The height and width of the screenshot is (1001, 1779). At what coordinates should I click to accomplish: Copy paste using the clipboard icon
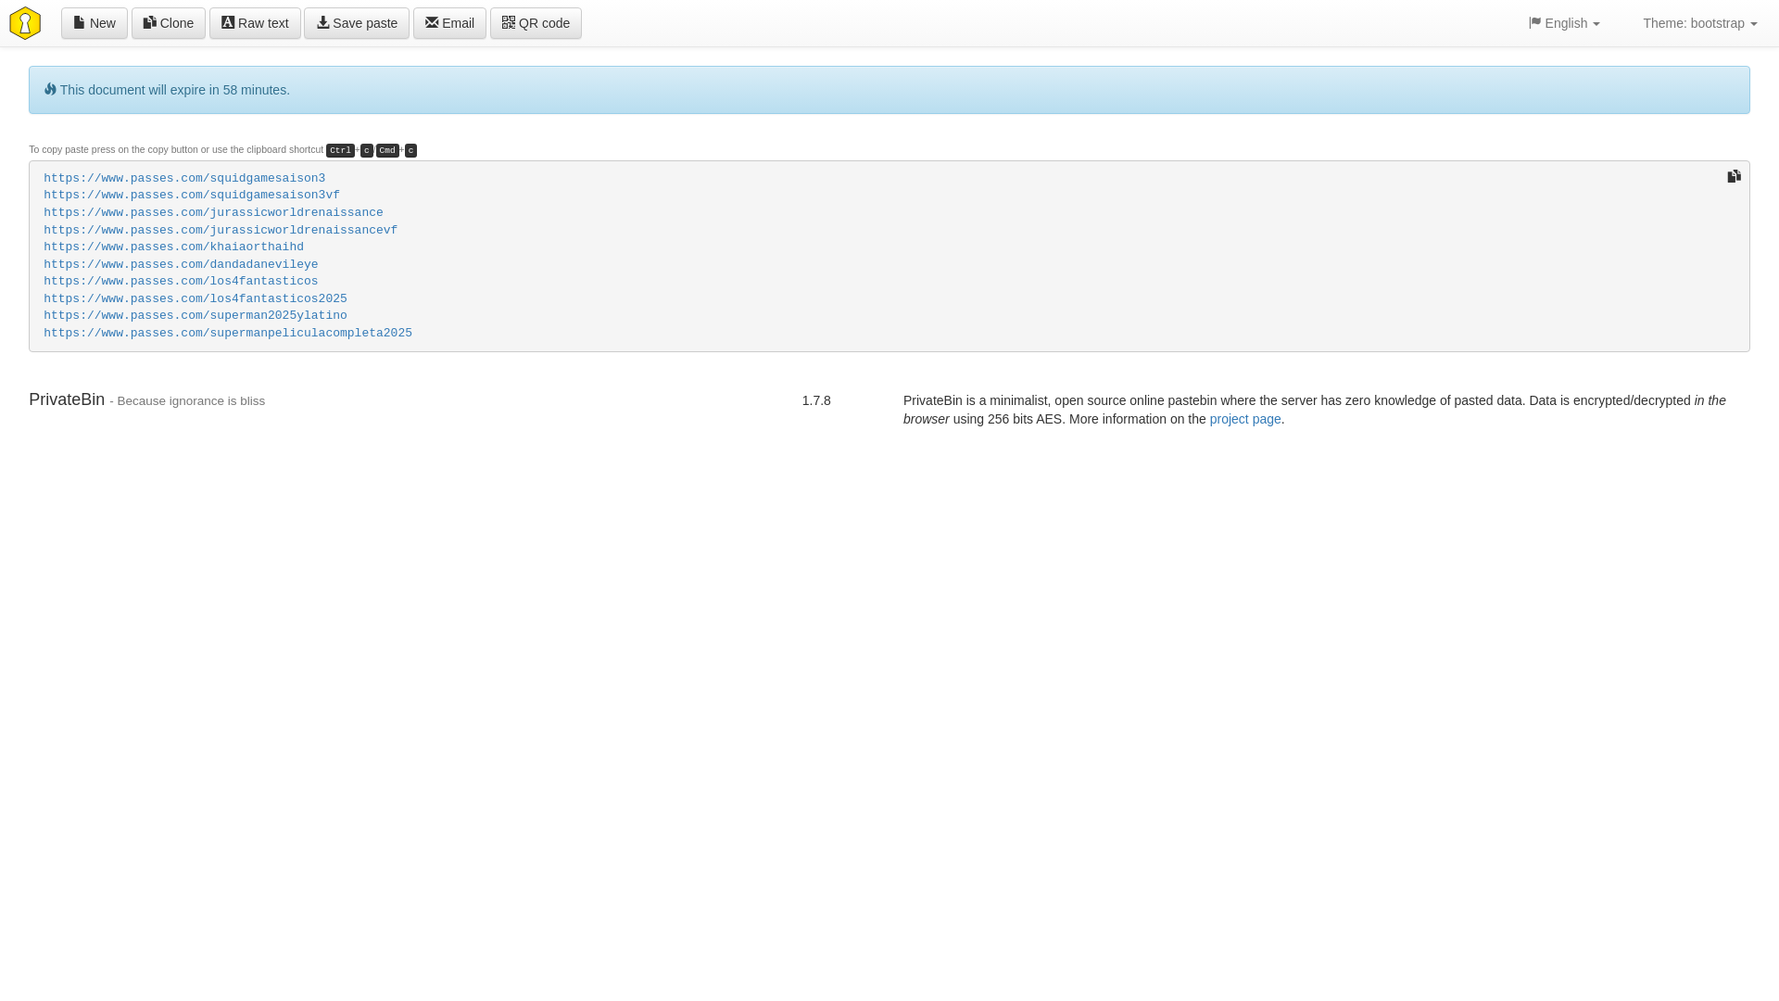[x=1734, y=176]
